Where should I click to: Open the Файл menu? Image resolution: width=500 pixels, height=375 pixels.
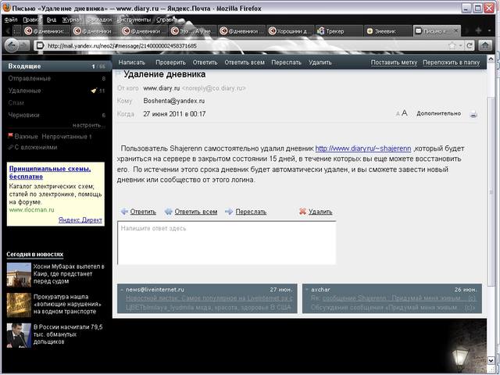coord(11,20)
